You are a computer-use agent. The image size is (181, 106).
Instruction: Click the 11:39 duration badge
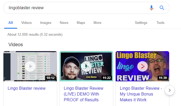[163, 78]
